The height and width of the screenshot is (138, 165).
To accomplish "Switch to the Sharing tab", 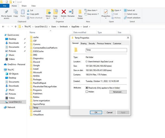I will pos(83,43).
